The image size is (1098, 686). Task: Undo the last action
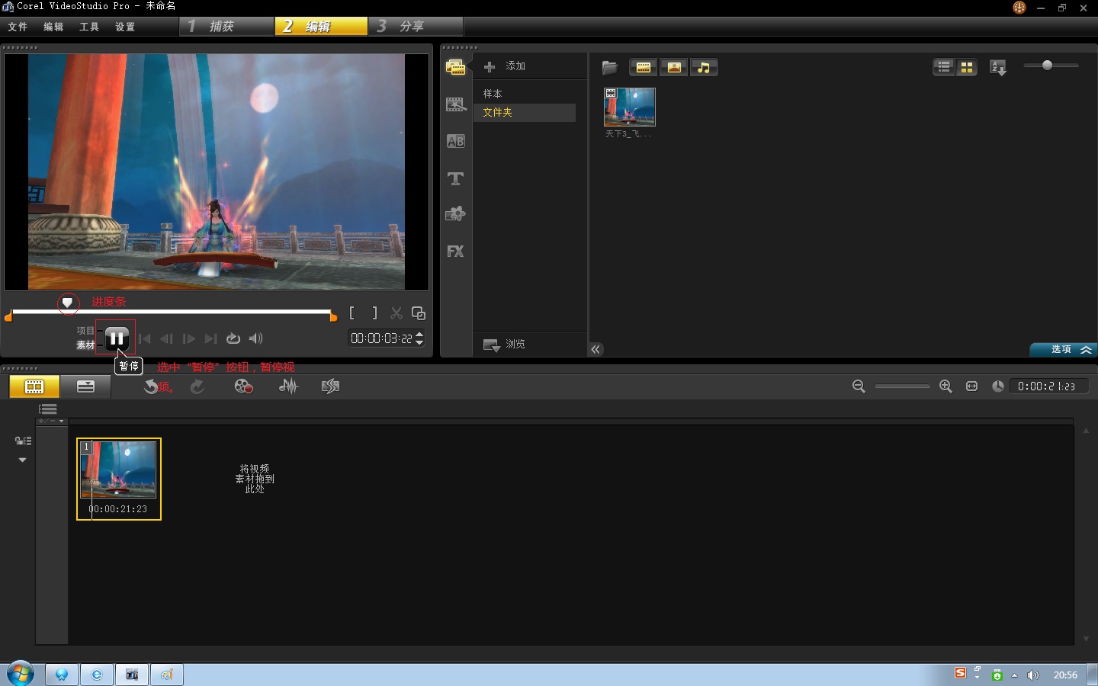(152, 386)
